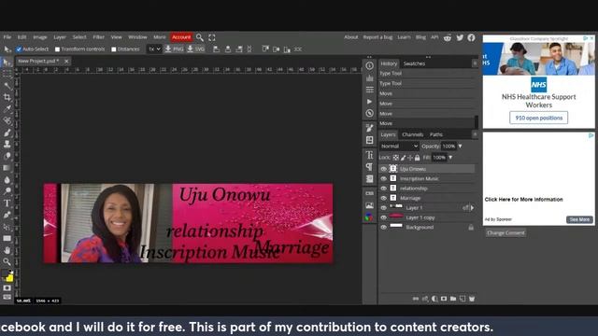Select the Eraser tool
This screenshot has width=598, height=336.
click(x=7, y=156)
